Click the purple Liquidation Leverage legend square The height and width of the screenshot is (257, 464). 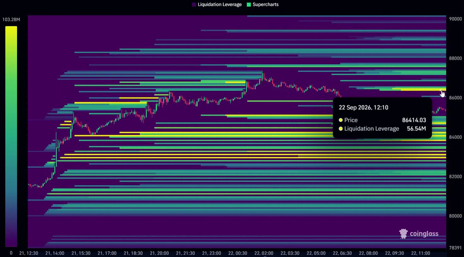pyautogui.click(x=194, y=5)
